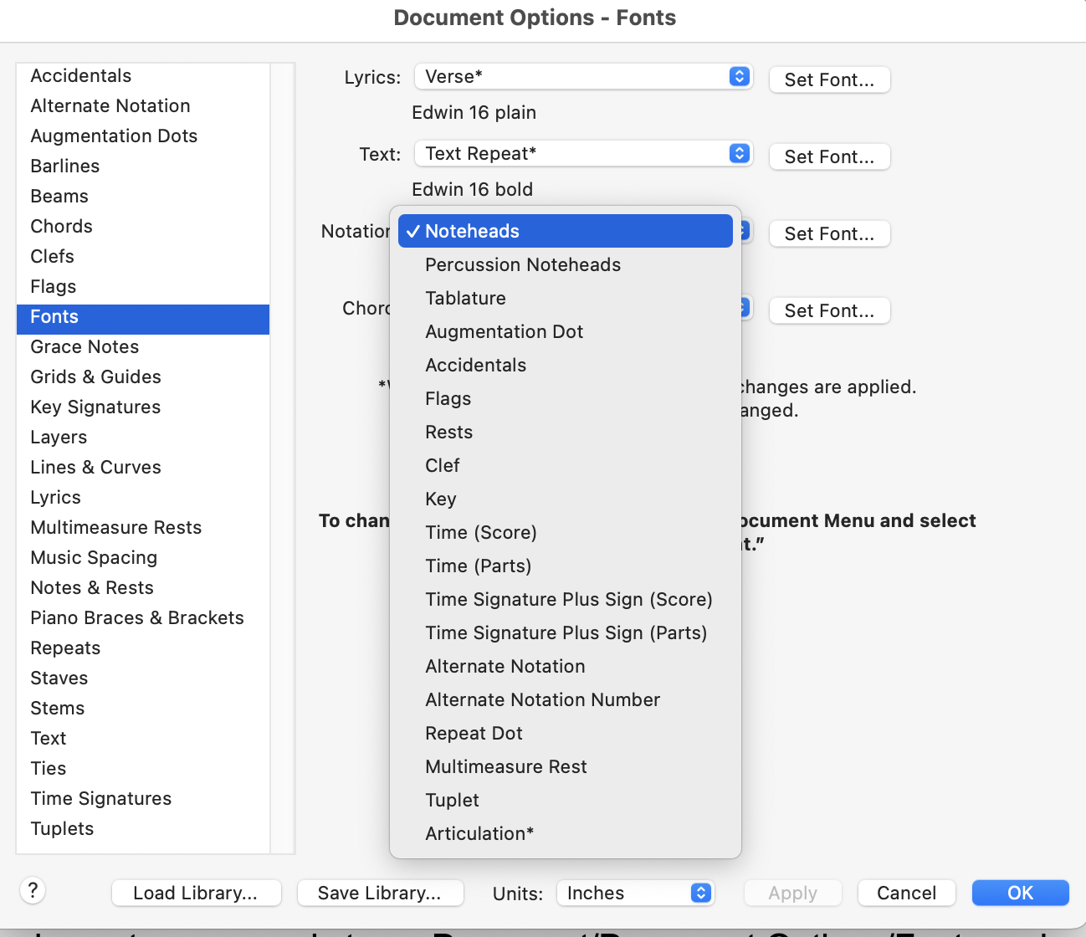Select Piano Braces & Brackets category
Image resolution: width=1086 pixels, height=937 pixels.
tap(137, 618)
